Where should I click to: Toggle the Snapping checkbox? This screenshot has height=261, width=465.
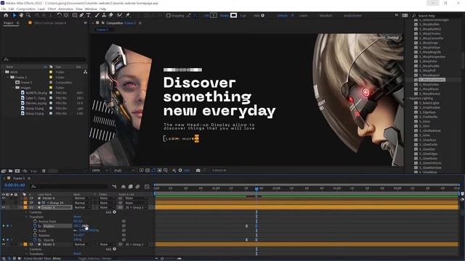[169, 15]
